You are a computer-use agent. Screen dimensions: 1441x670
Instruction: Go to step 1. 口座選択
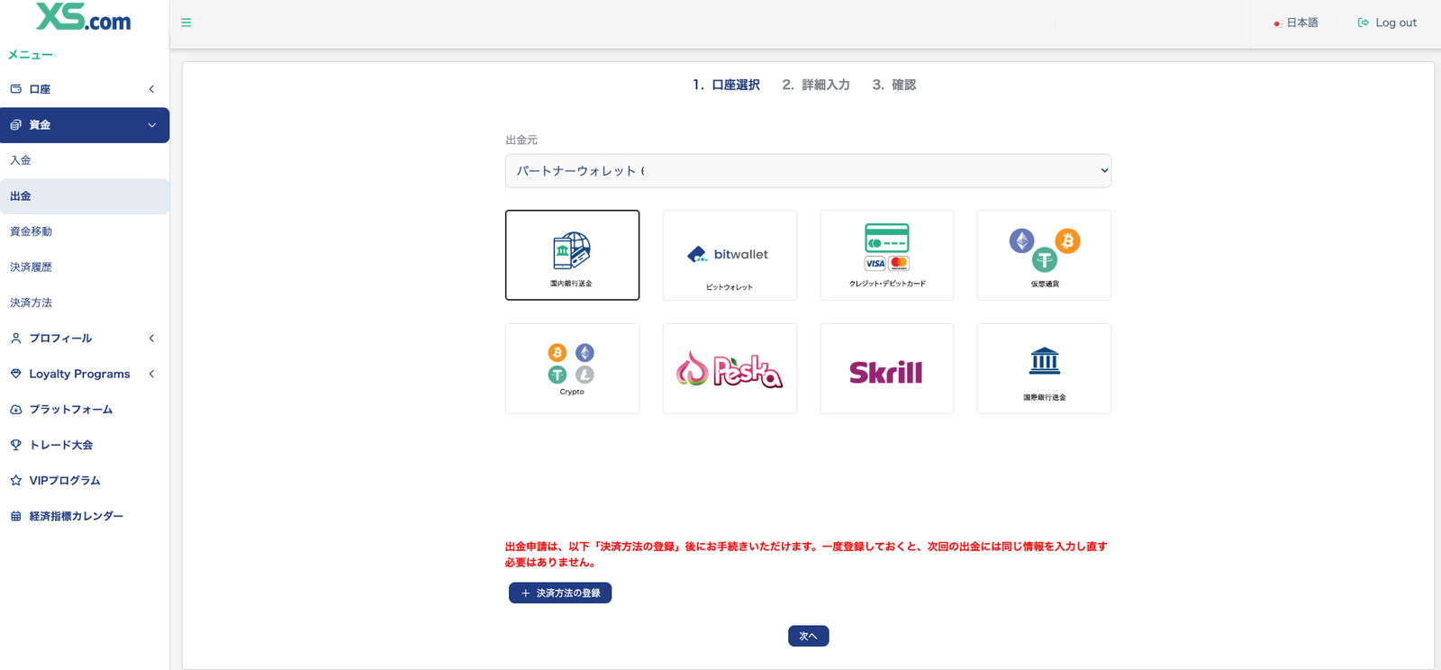[x=726, y=85]
